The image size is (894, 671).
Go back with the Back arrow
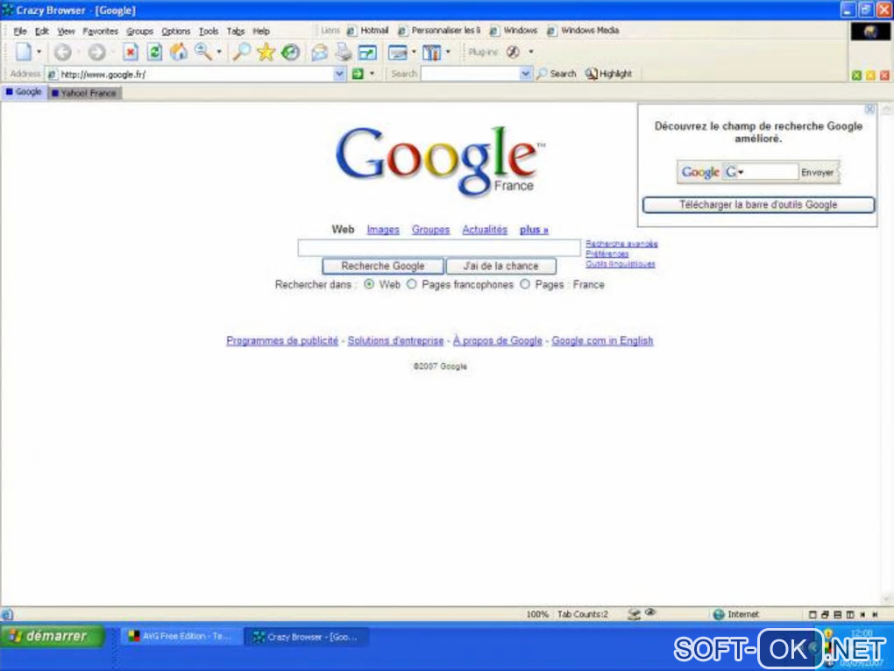[63, 53]
